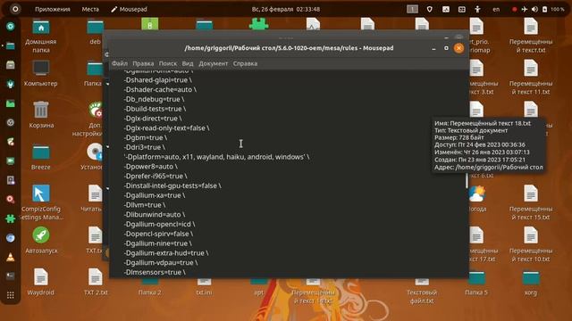572x321 pixels.
Task: Open the clock showing 02:33:48
Action: point(286,9)
